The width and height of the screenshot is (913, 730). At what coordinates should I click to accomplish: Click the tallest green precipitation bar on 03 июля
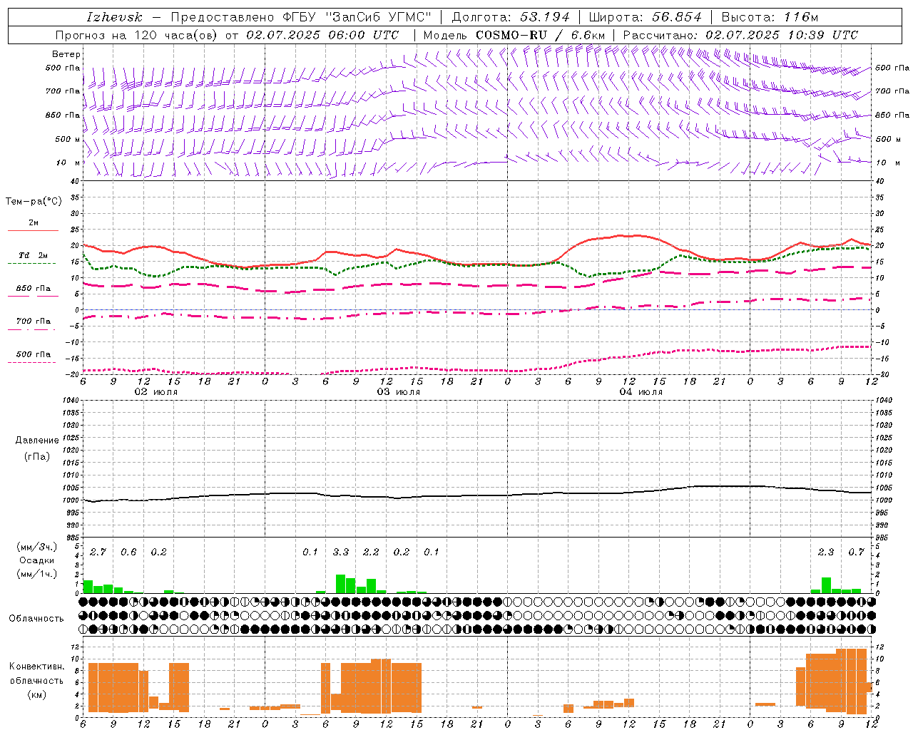(340, 584)
